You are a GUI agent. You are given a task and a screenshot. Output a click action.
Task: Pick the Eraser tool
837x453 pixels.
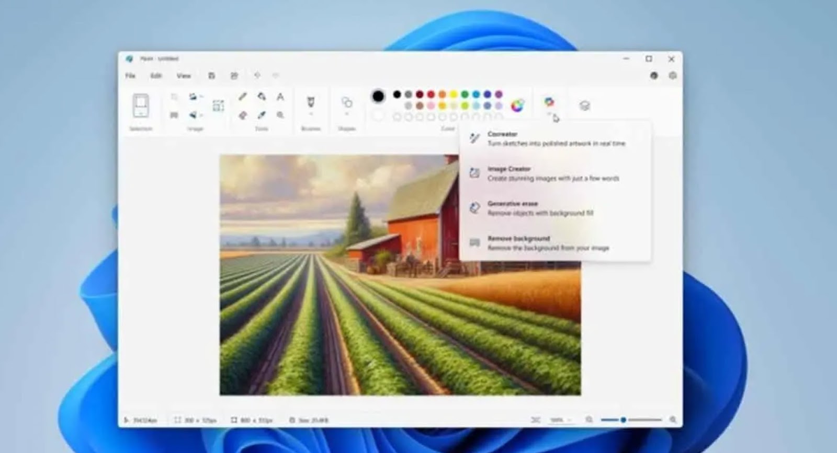pos(243,115)
